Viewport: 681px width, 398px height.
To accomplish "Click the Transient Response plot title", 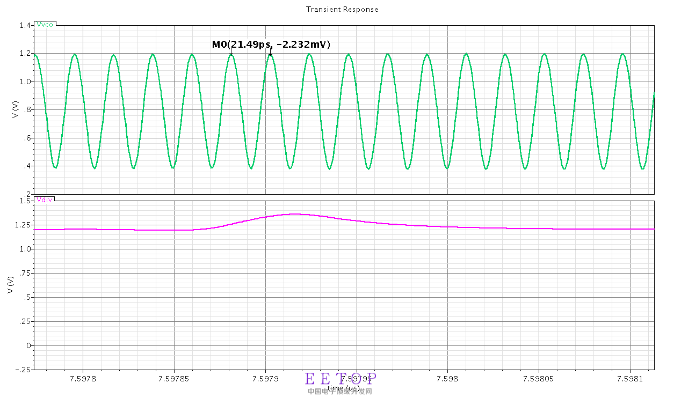I will click(x=342, y=9).
